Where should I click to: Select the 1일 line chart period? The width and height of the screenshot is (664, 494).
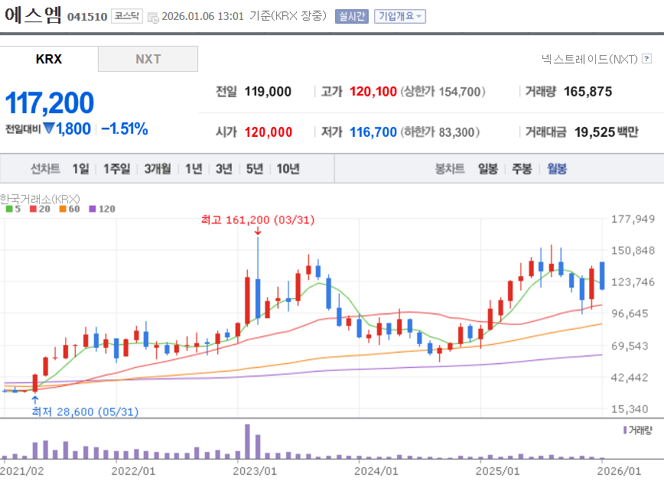80,169
